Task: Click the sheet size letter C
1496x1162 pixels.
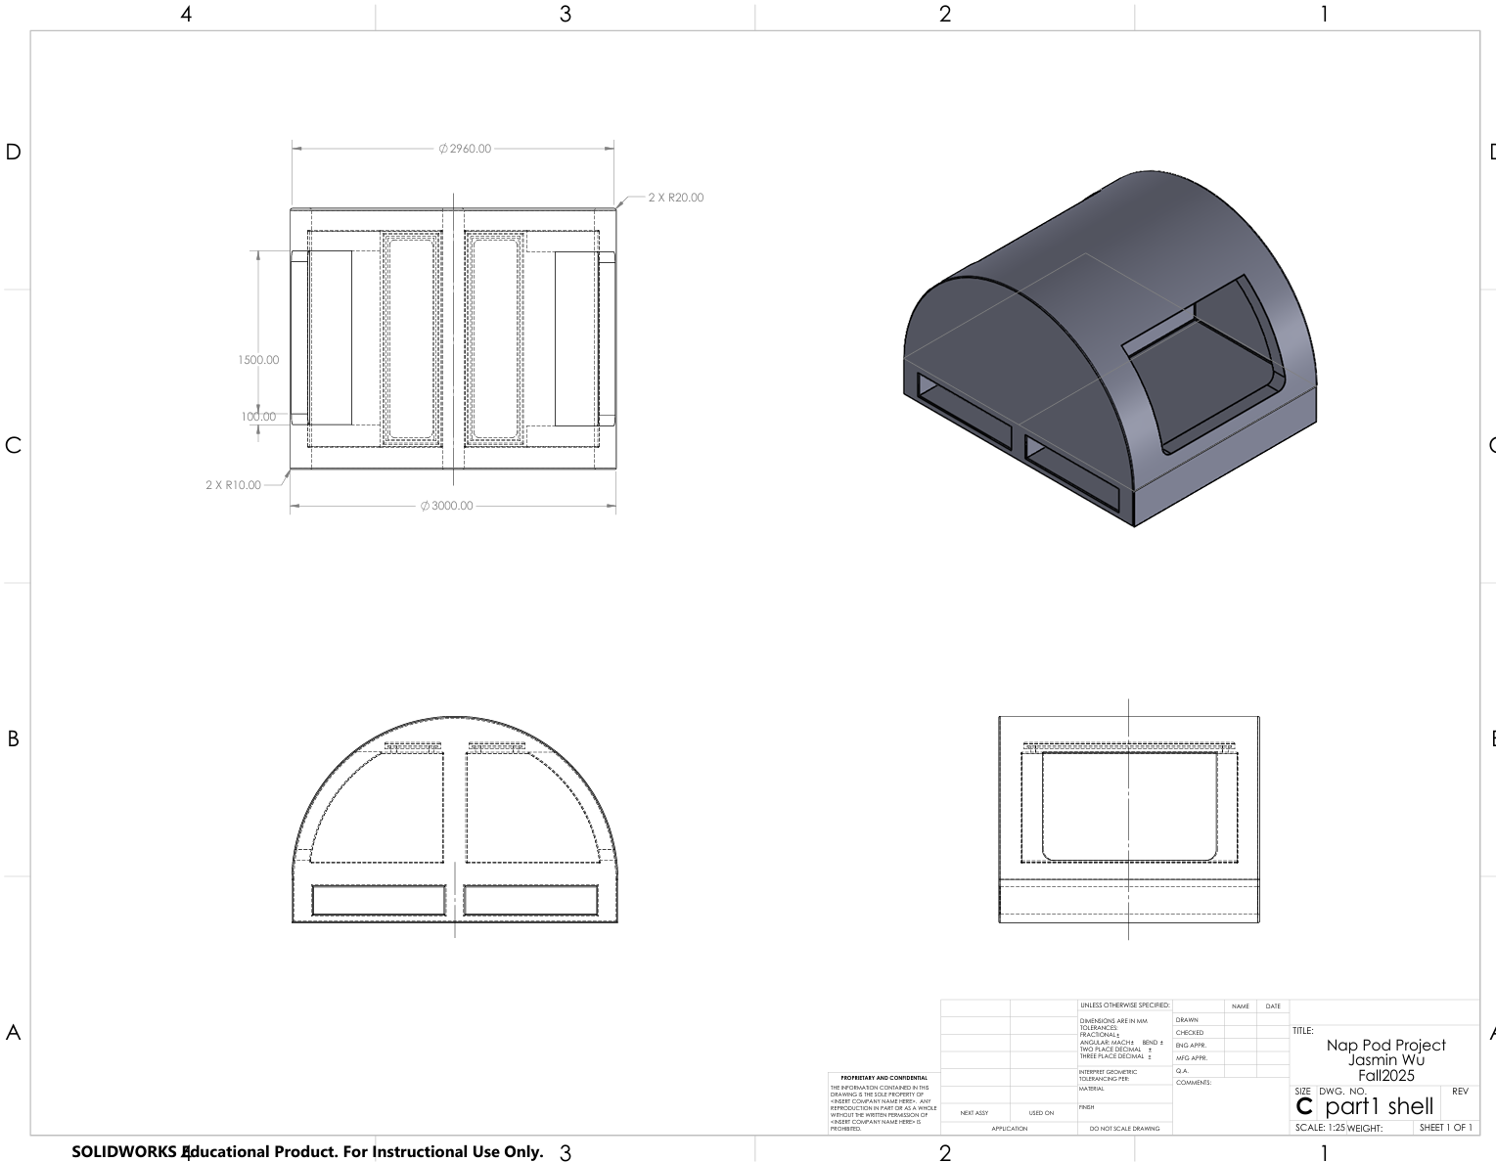Action: (1303, 1107)
